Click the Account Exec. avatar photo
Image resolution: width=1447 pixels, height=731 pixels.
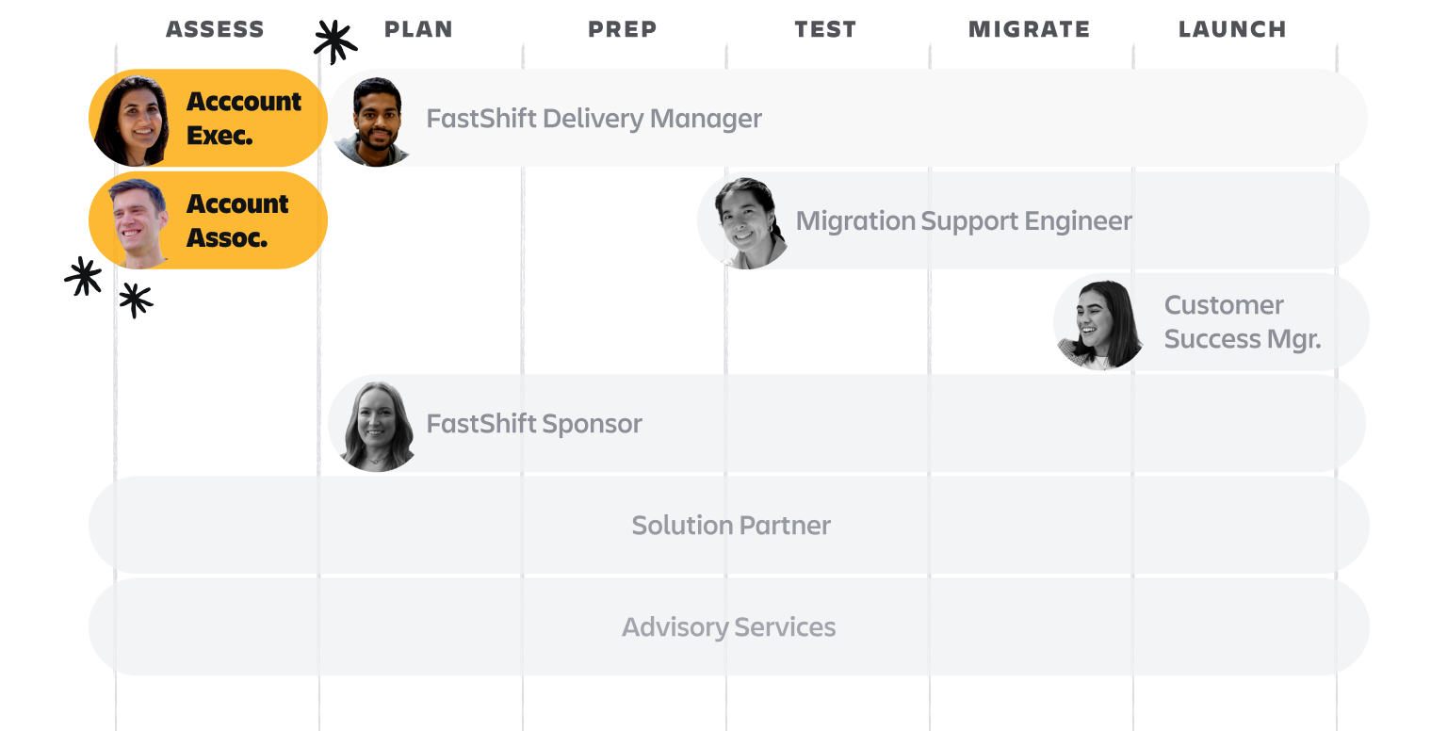pyautogui.click(x=133, y=119)
